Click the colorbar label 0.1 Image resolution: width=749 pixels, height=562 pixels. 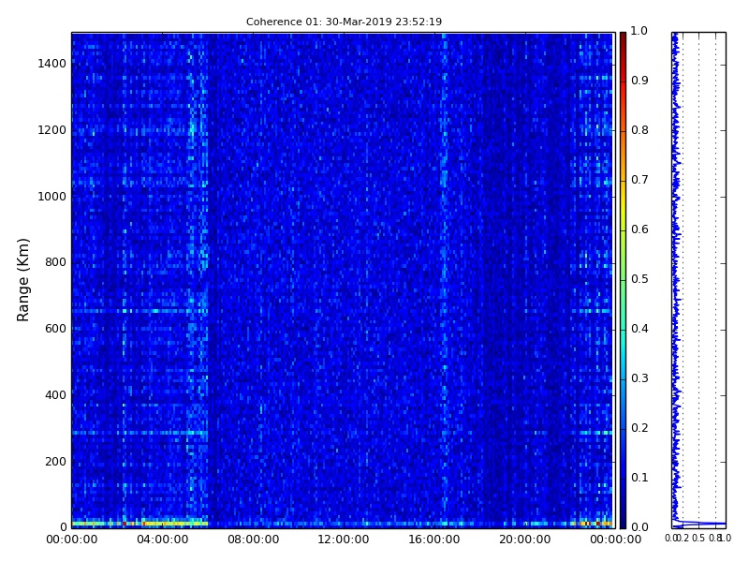(639, 478)
